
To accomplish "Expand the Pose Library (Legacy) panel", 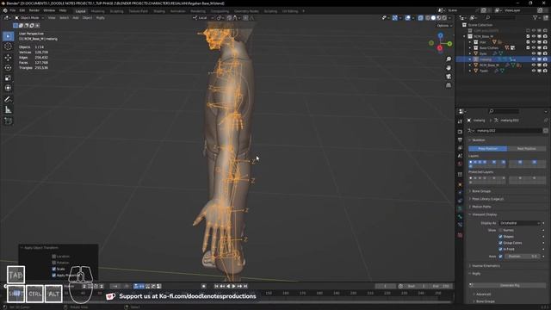I will (487, 199).
